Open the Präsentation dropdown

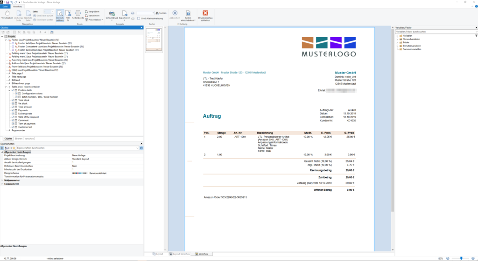click(x=95, y=20)
